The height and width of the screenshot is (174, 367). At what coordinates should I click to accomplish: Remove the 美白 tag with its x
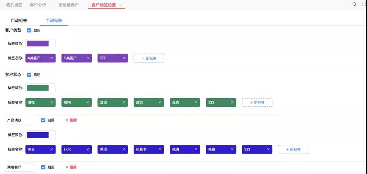coord(52,149)
